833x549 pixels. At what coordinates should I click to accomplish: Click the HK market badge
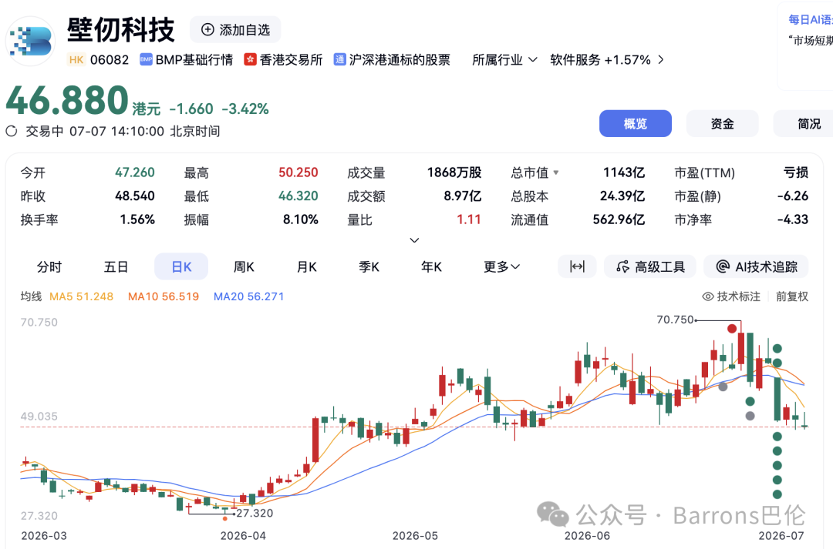click(76, 60)
